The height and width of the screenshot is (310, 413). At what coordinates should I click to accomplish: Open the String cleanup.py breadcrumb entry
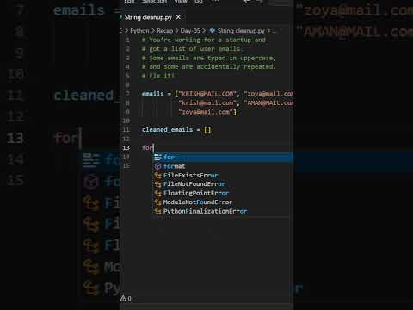[241, 31]
